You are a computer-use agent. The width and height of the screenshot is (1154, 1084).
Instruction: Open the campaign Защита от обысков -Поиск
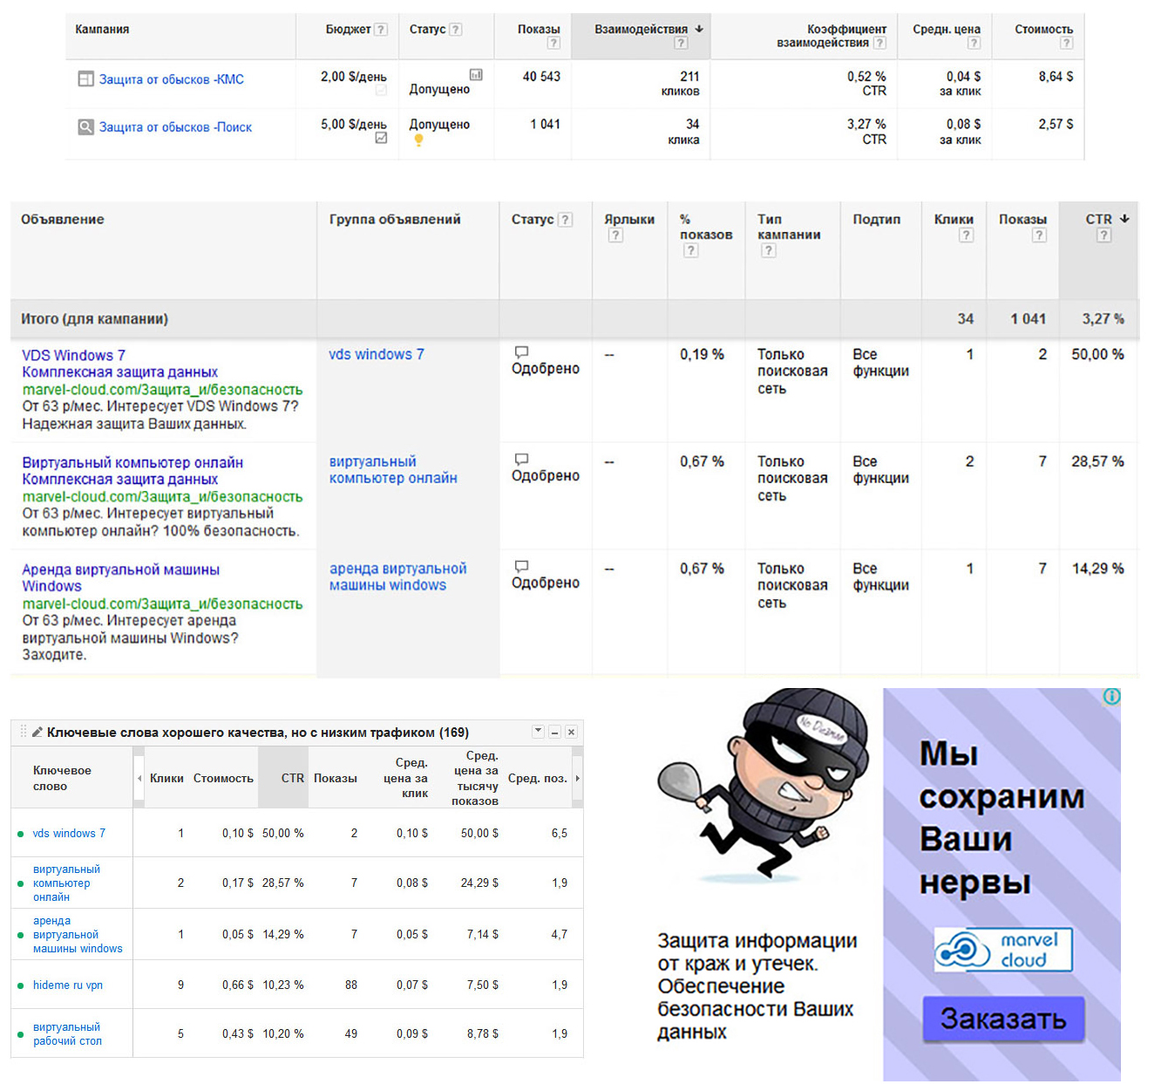point(175,127)
